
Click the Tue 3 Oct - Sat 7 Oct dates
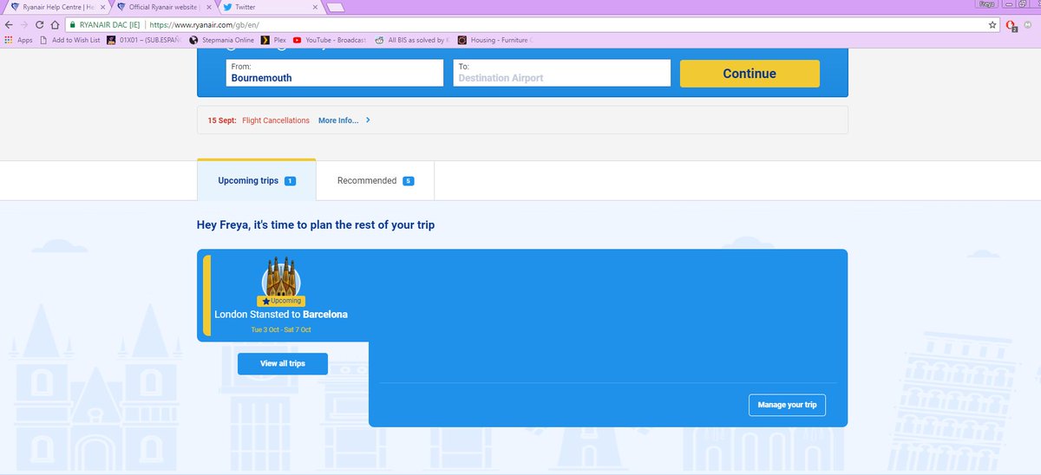click(281, 330)
